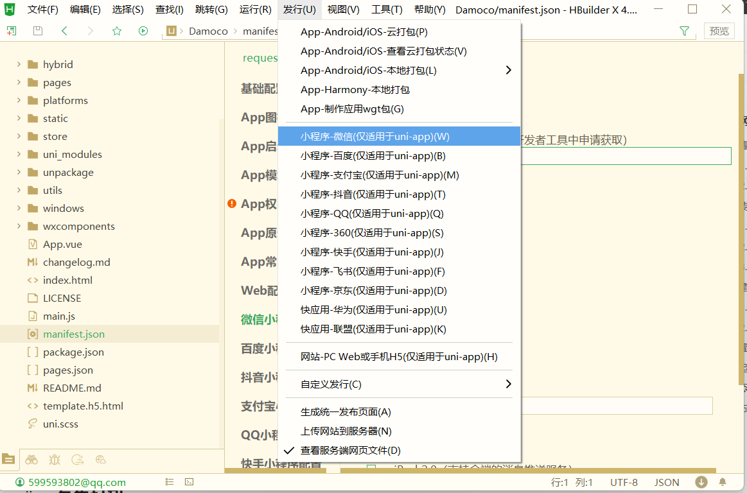Select App-Android/iOS-云打包(P)

click(400, 32)
